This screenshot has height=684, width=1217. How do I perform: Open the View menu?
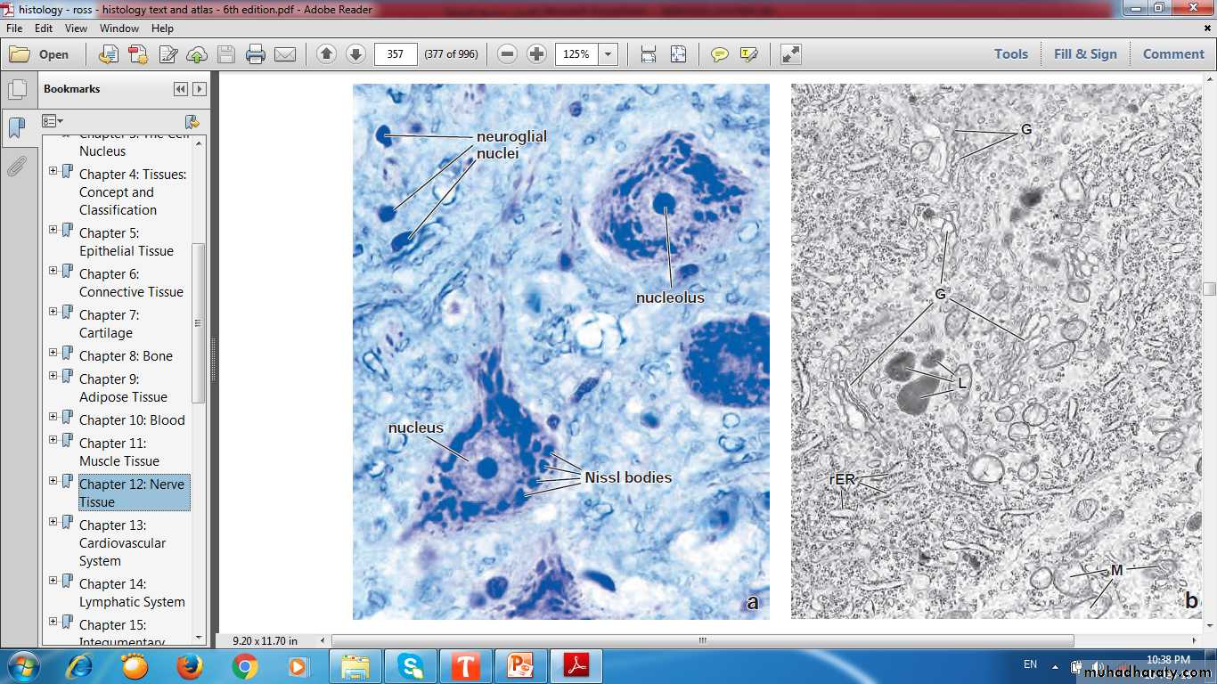click(76, 28)
